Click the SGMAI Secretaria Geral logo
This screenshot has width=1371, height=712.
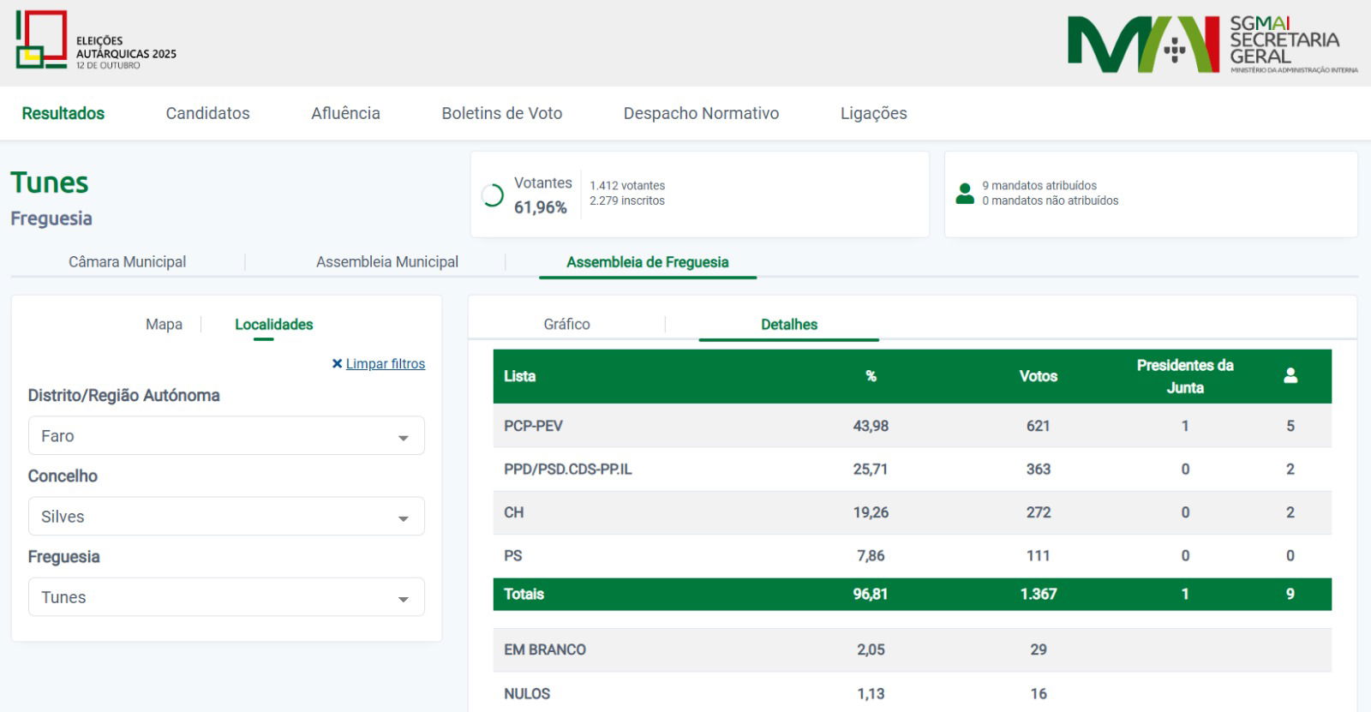[x=1212, y=45]
